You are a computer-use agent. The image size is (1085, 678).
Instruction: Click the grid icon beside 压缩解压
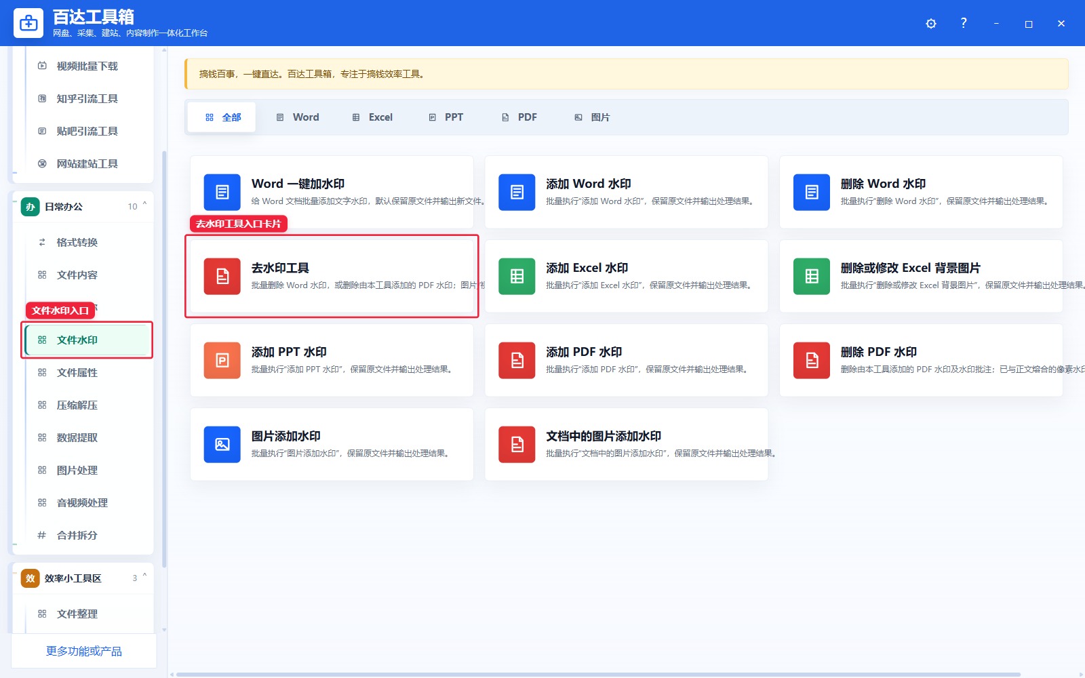coord(42,405)
